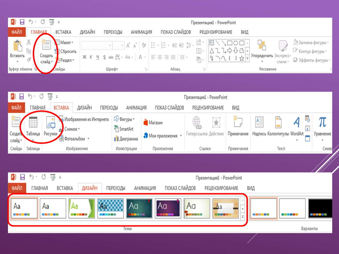The image size is (339, 254).
Task: Click bulleted list icon in Абзац
Action: (153, 45)
